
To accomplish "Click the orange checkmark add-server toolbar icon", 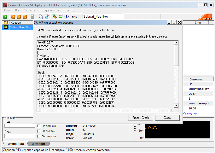I will [13, 17].
